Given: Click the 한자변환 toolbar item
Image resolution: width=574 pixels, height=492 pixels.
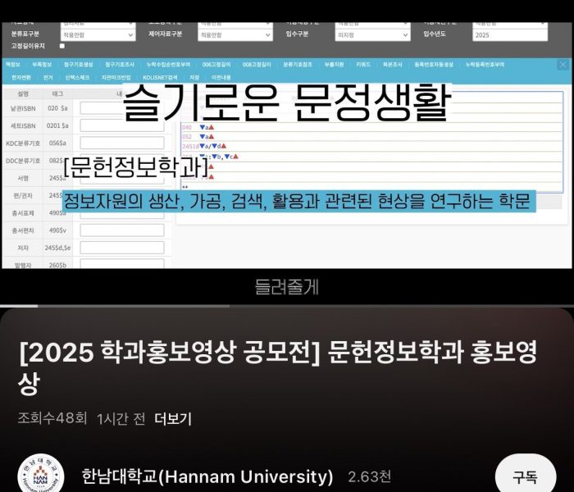Looking at the screenshot, I should [x=21, y=78].
